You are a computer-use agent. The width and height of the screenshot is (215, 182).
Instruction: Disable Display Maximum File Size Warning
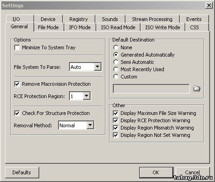coord(115,113)
